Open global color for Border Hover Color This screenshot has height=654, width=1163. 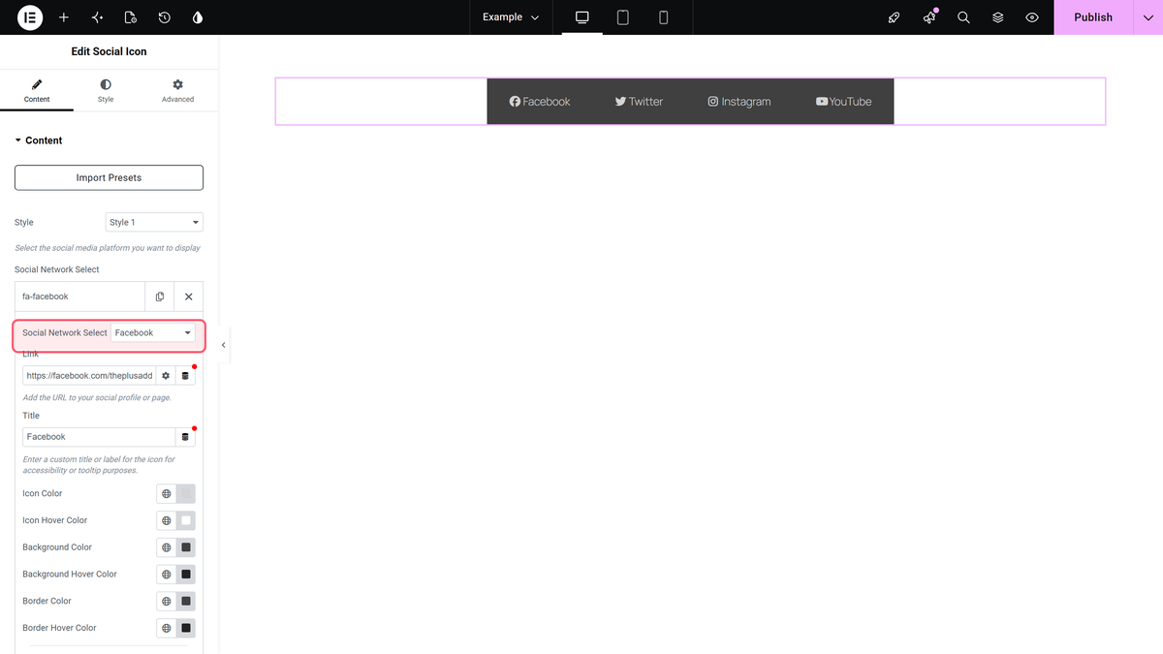tap(167, 628)
